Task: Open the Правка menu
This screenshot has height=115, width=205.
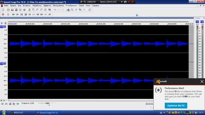Action: point(13,6)
